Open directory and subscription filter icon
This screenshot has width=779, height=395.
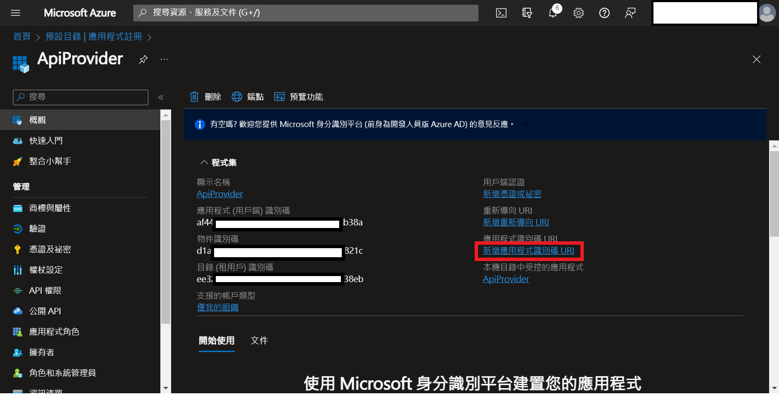(527, 13)
